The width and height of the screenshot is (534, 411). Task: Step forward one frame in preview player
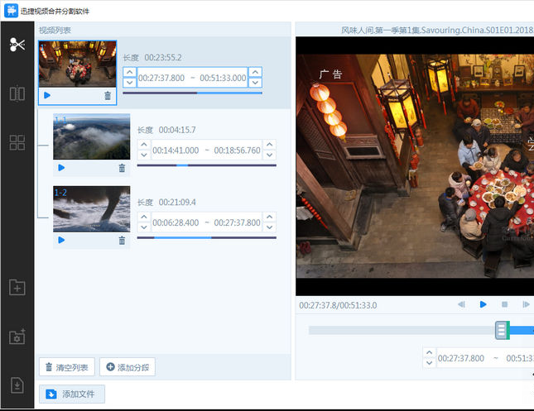pyautogui.click(x=527, y=304)
